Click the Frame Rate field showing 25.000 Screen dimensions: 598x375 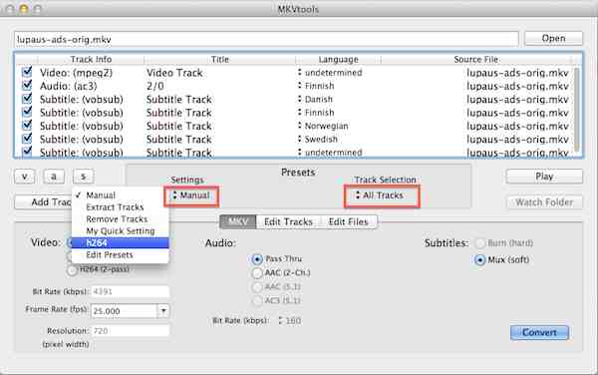[x=124, y=311]
